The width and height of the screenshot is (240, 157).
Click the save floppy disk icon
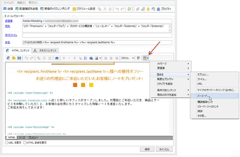tap(19, 58)
